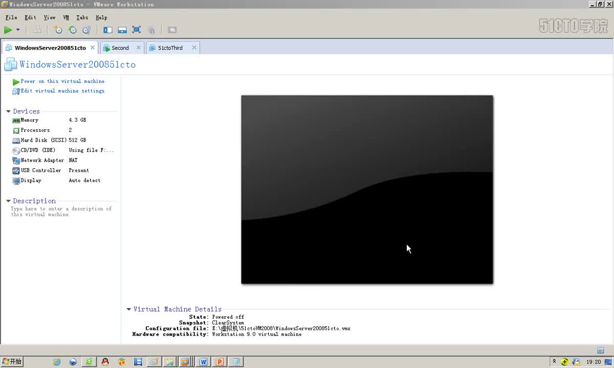Close the WindowsServer200851cto tab

point(93,48)
